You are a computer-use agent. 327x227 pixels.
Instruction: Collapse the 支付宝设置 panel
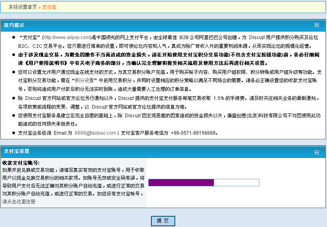[x=317, y=152]
